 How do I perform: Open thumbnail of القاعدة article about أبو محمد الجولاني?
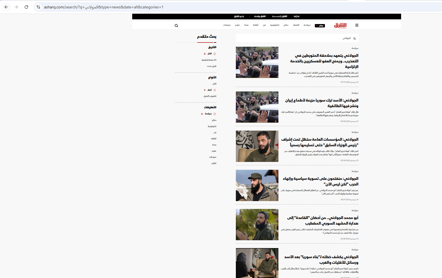(x=257, y=225)
